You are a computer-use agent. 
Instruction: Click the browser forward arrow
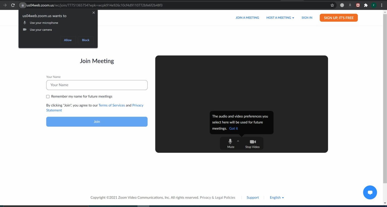tap(5, 5)
